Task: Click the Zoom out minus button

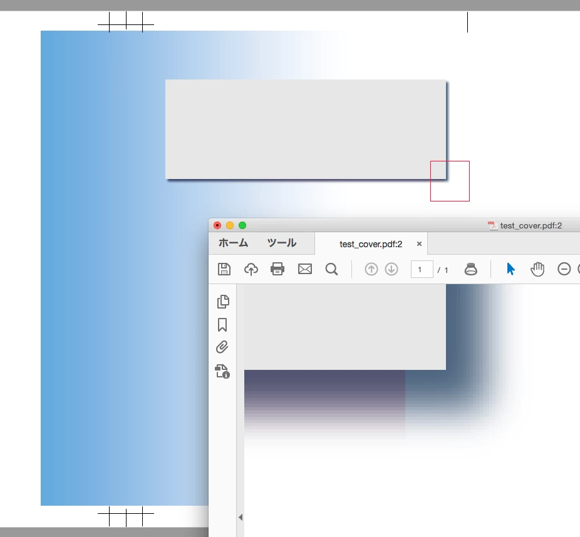Action: click(x=564, y=269)
